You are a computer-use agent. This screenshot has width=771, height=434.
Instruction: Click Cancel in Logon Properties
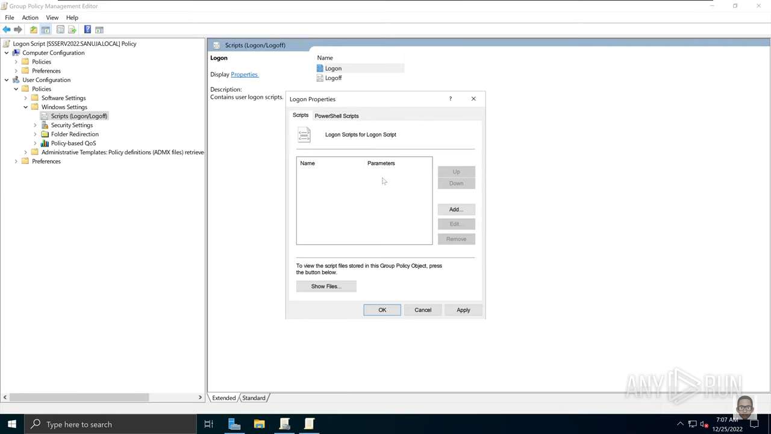423,310
